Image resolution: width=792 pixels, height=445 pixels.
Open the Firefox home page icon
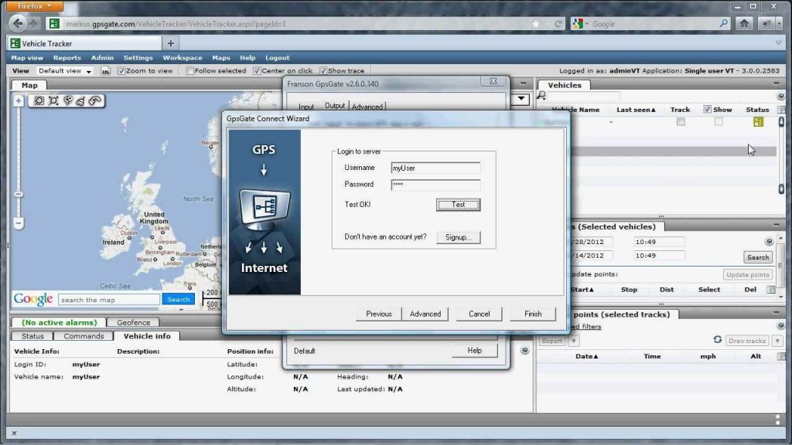[744, 23]
